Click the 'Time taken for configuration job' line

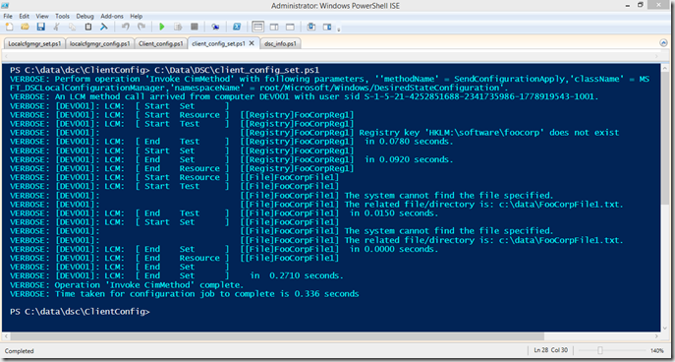click(185, 294)
